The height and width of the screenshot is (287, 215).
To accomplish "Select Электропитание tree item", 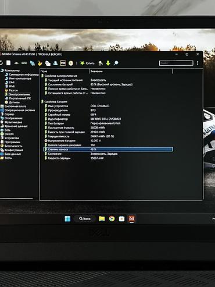I will tap(17, 94).
